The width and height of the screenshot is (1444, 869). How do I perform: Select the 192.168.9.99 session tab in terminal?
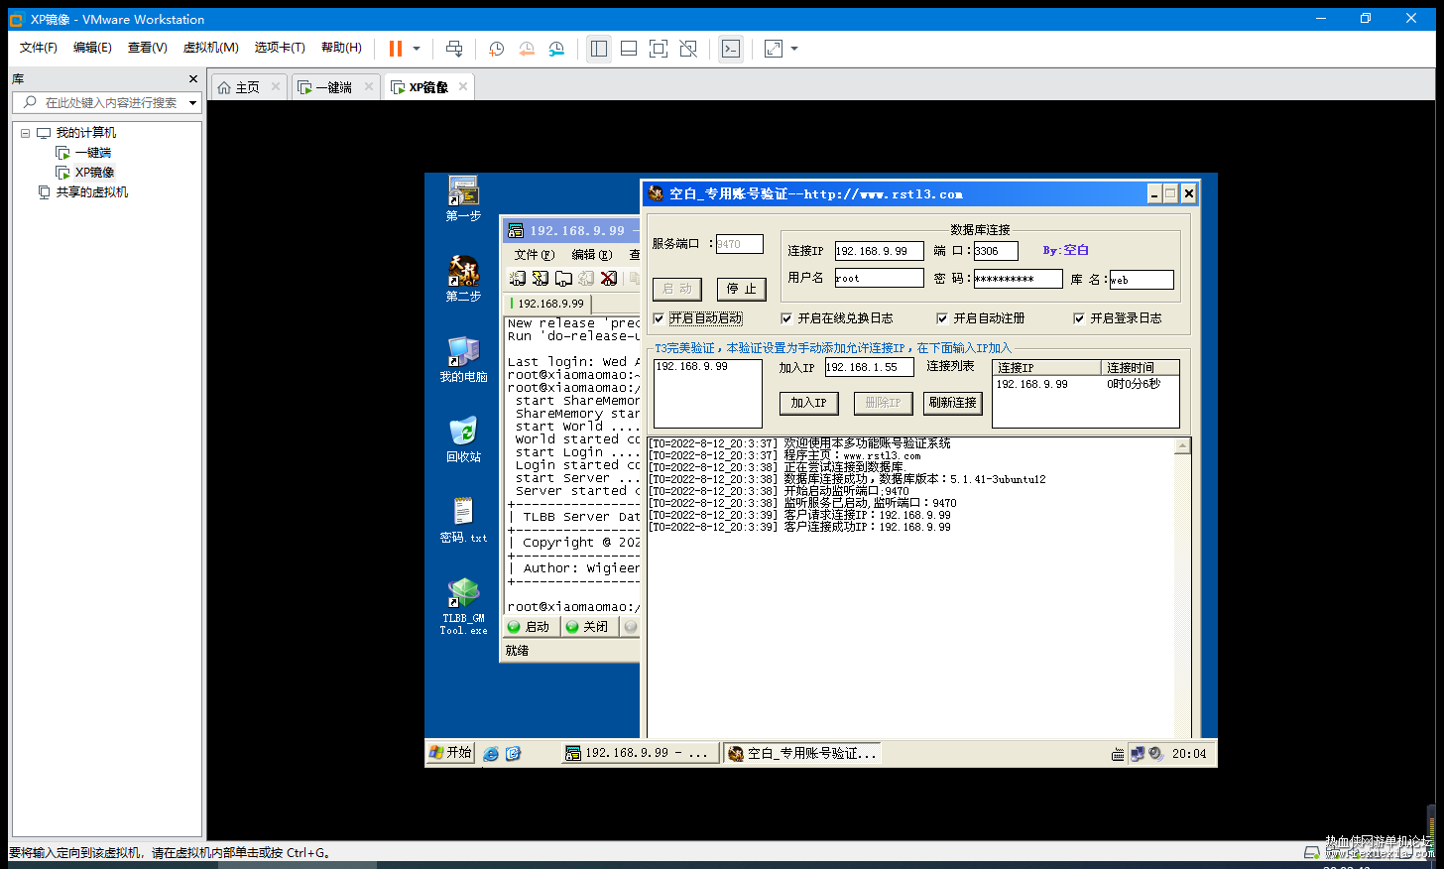click(548, 304)
